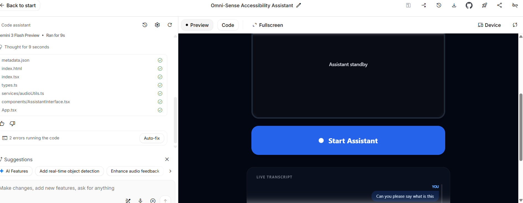Click the save floppy disk icon
Screen dimensions: 523x203
coord(408,5)
